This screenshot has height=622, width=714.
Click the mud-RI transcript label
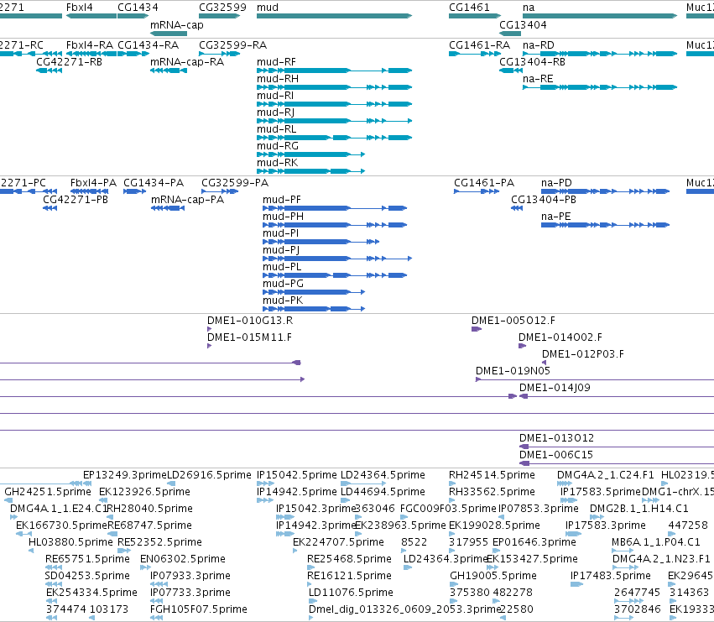(x=275, y=95)
